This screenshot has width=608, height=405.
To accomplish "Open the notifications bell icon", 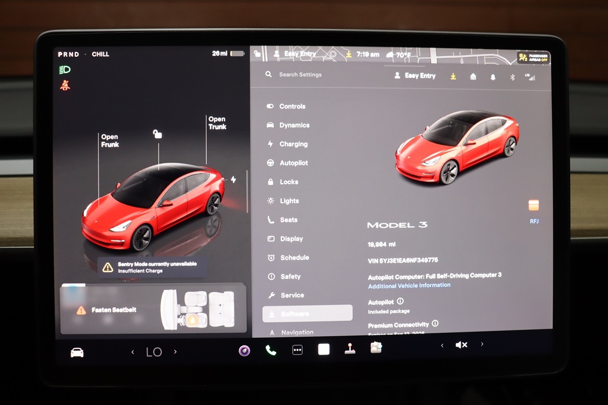I will [492, 76].
